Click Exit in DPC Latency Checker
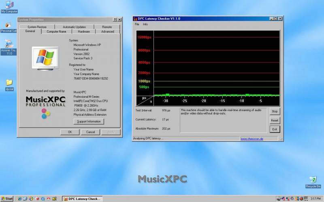This screenshot has height=202, width=324. pos(275,129)
